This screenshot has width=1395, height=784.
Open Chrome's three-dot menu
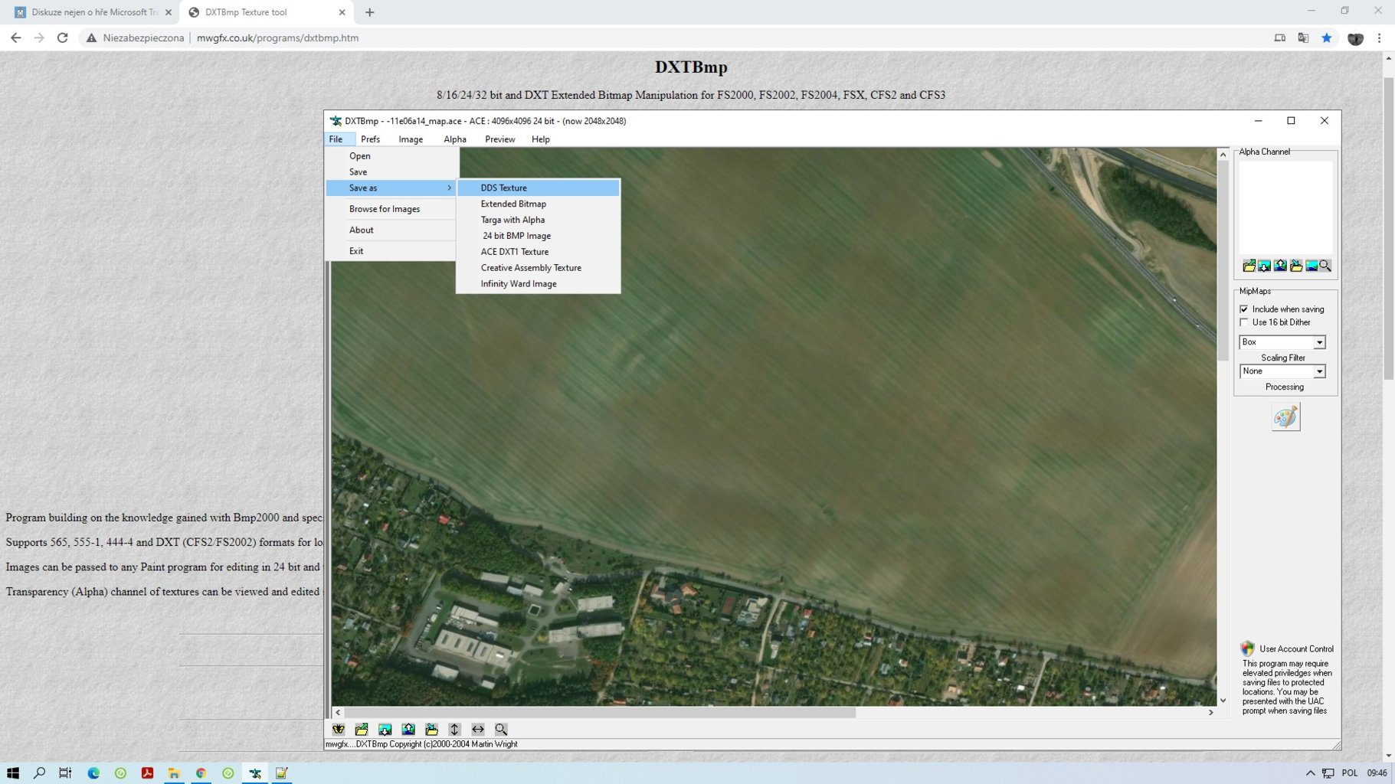pyautogui.click(x=1380, y=38)
